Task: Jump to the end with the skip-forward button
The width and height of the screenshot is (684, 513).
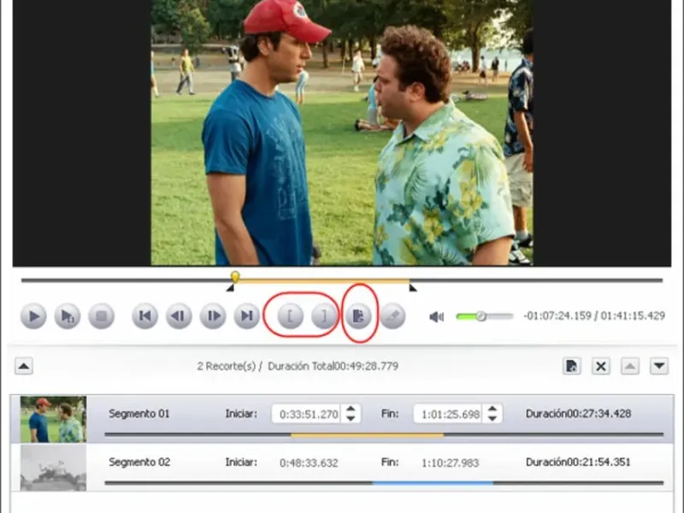Action: coord(247,315)
